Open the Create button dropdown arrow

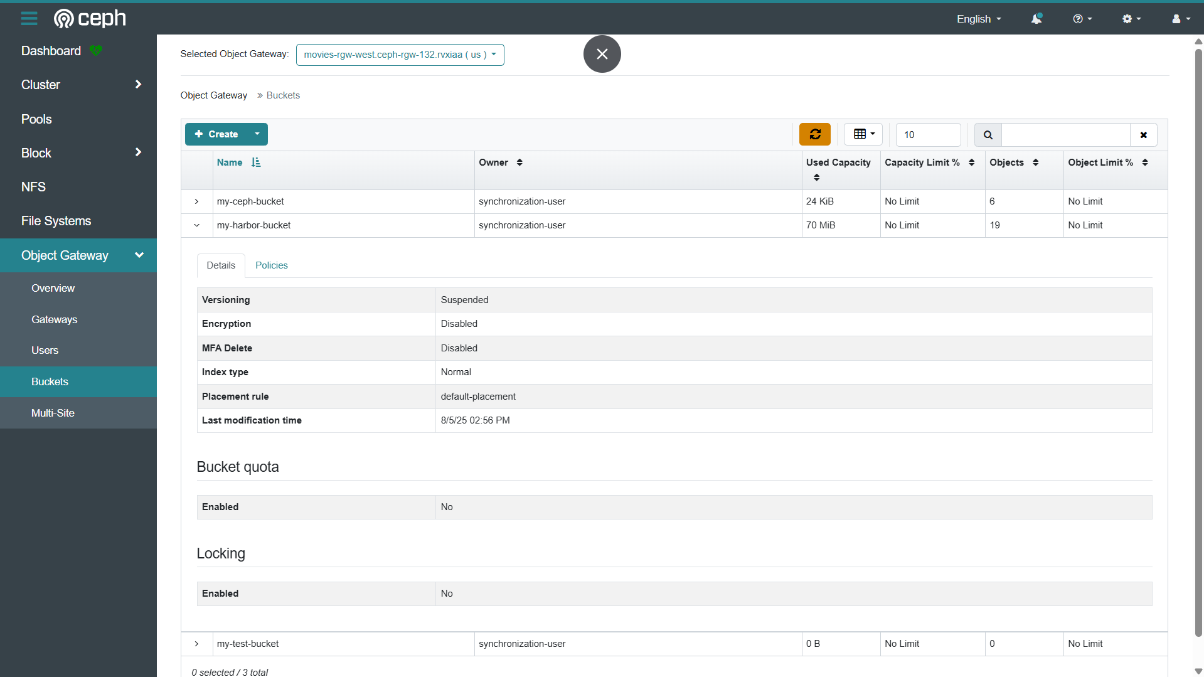(257, 134)
